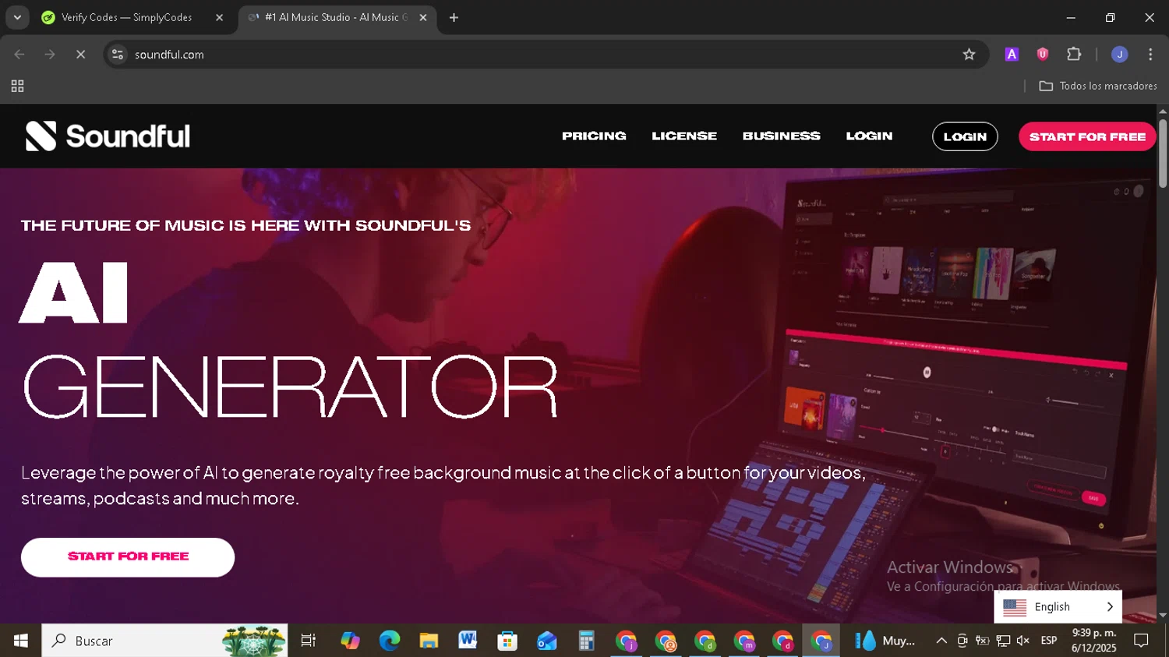Open site information icon in address bar
Screen dimensions: 1169x657
coord(118,55)
